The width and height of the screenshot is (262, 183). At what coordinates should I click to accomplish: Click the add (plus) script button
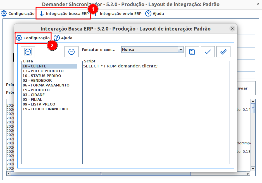tap(28, 52)
